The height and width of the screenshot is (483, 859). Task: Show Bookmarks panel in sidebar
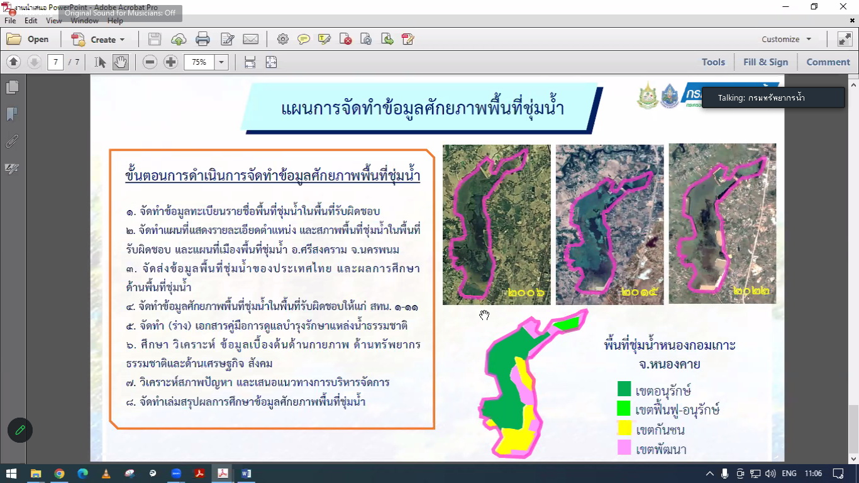[12, 114]
